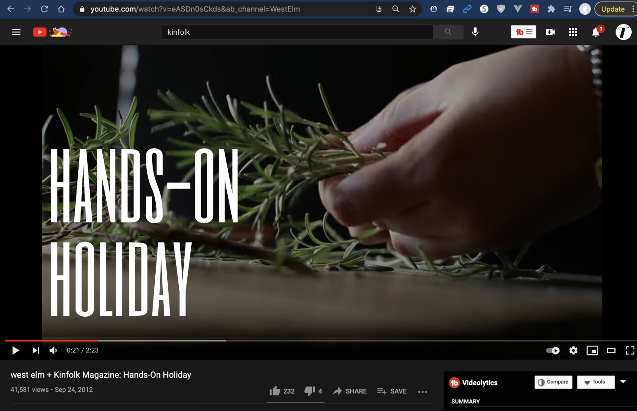Screen dimensions: 637x411
Task: Play the video
Action: tap(16, 351)
